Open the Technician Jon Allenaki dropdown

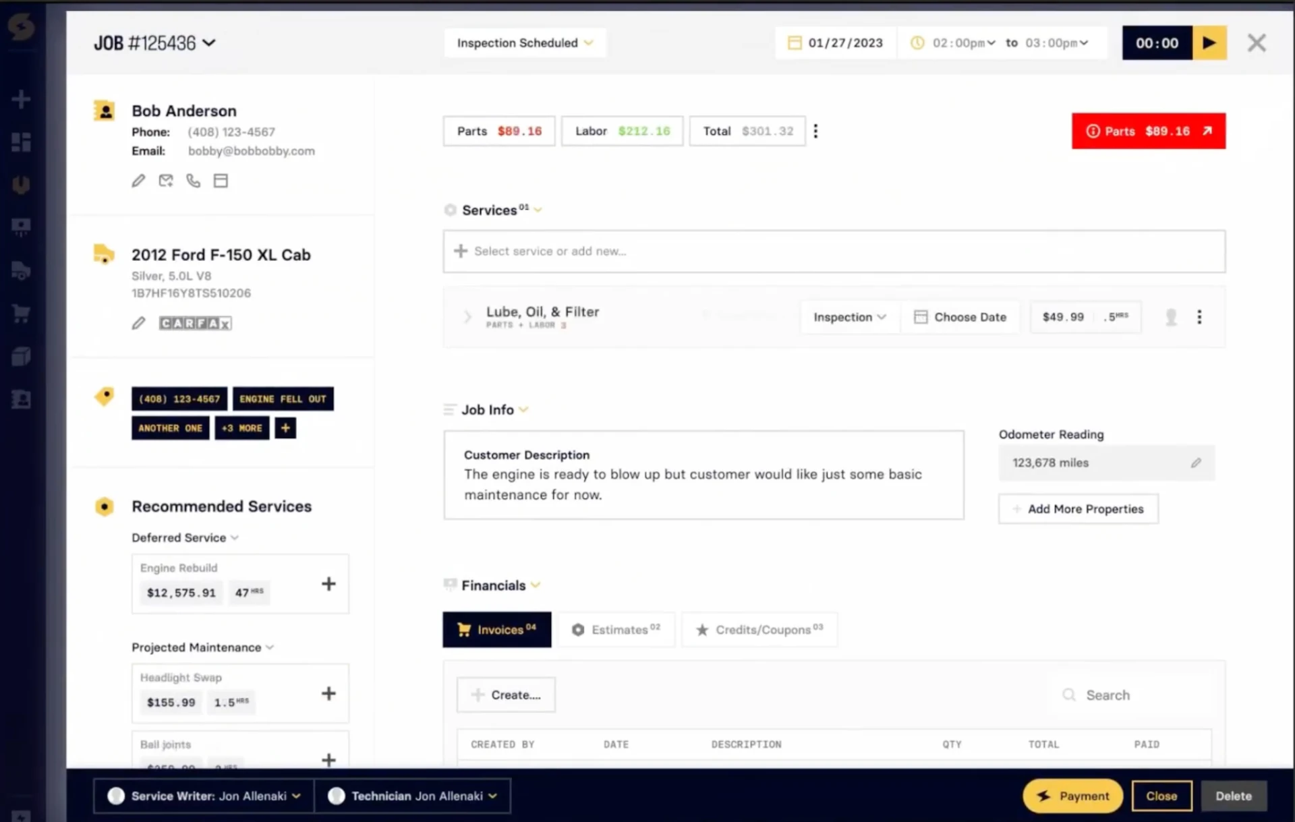pyautogui.click(x=412, y=796)
